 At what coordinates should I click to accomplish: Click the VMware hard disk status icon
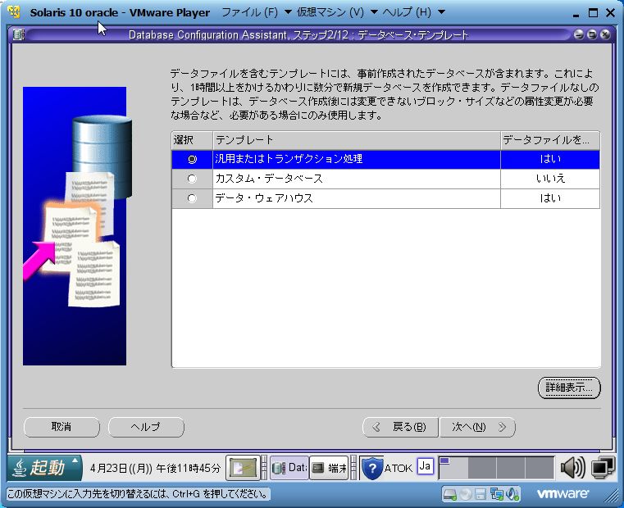pyautogui.click(x=450, y=494)
